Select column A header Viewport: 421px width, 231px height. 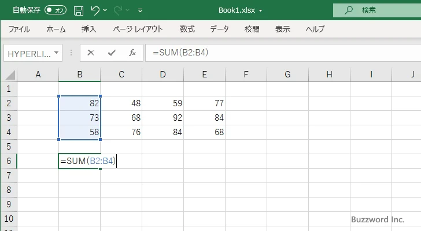coord(38,74)
